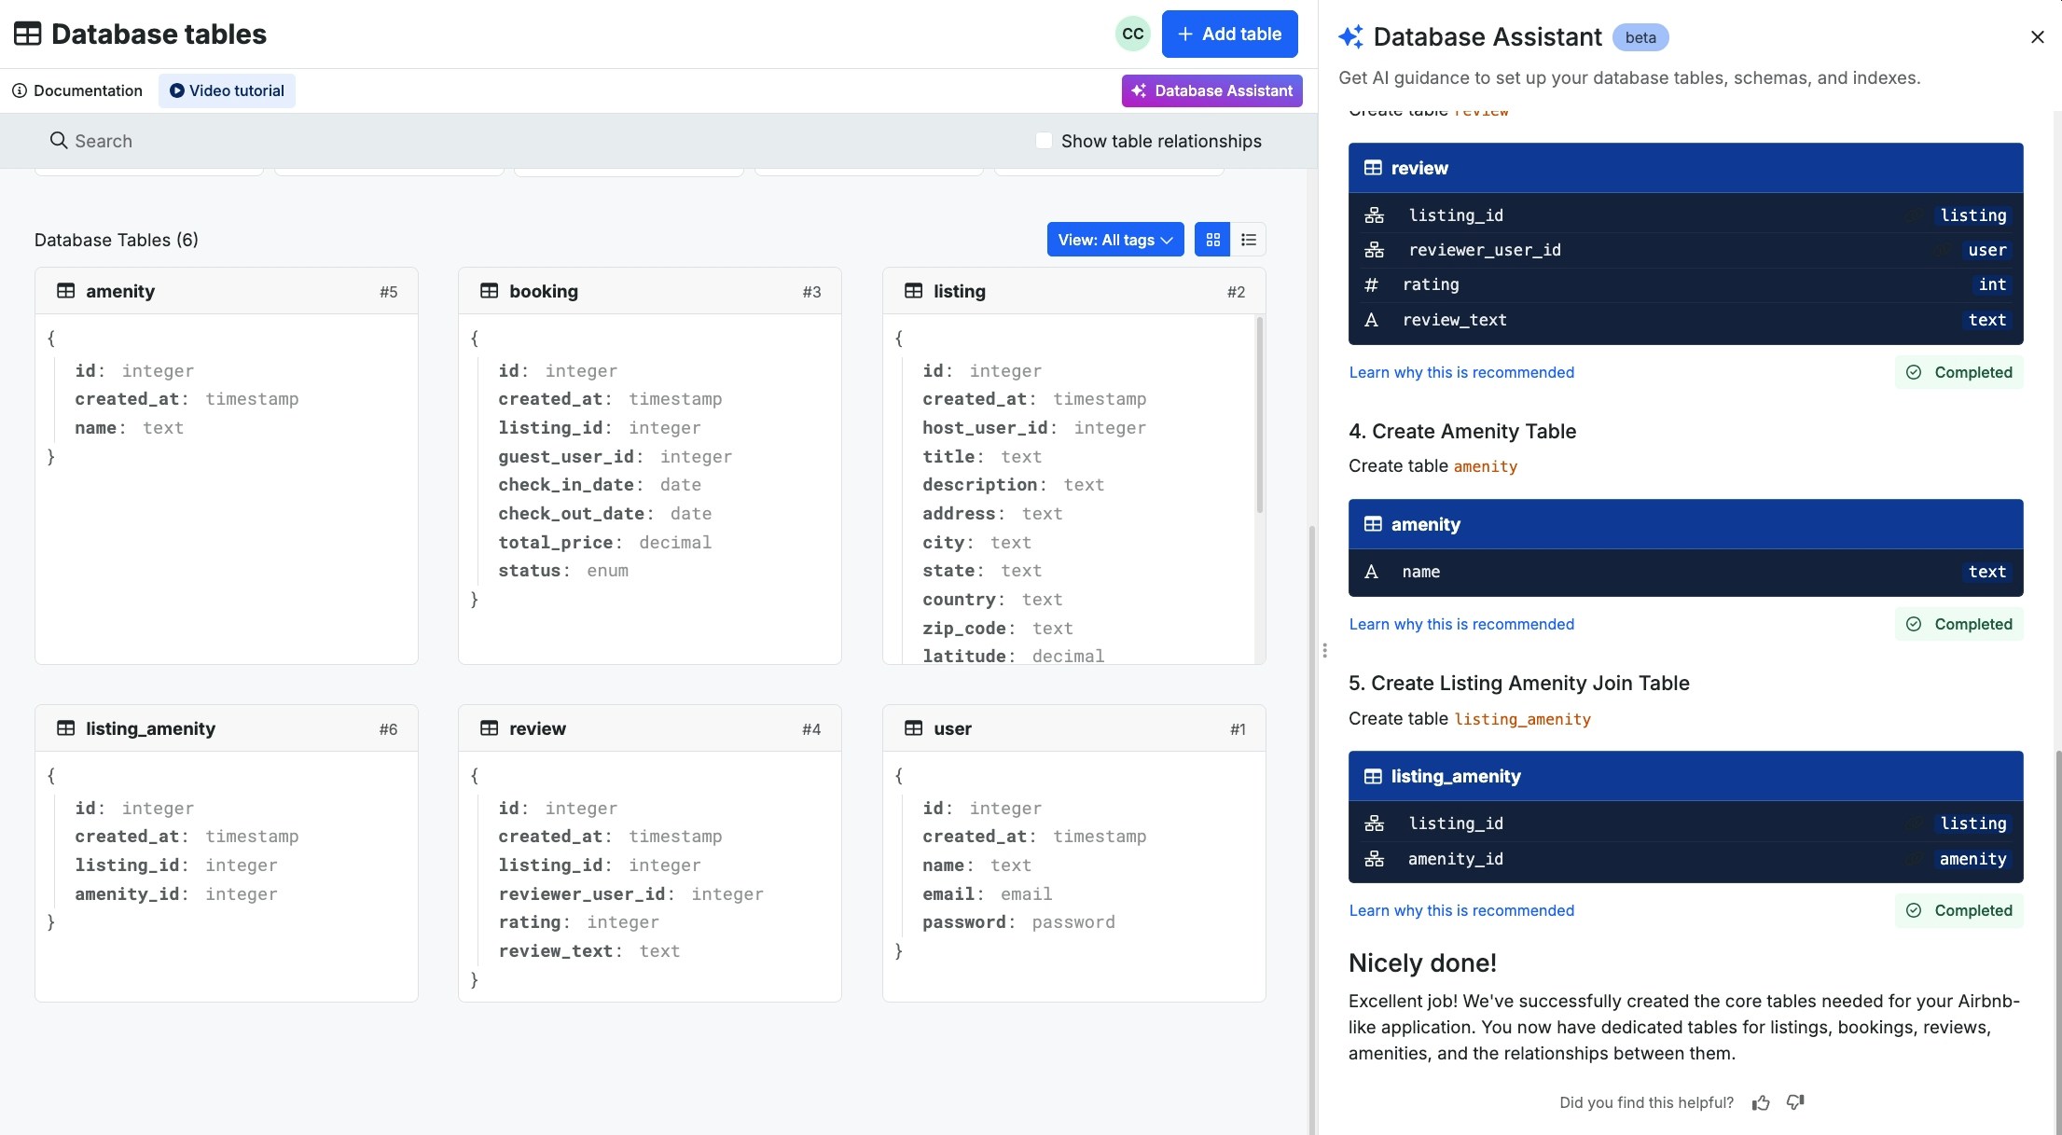Click the listing card's vertical scrollbar
This screenshot has width=2062, height=1135.
(1259, 416)
